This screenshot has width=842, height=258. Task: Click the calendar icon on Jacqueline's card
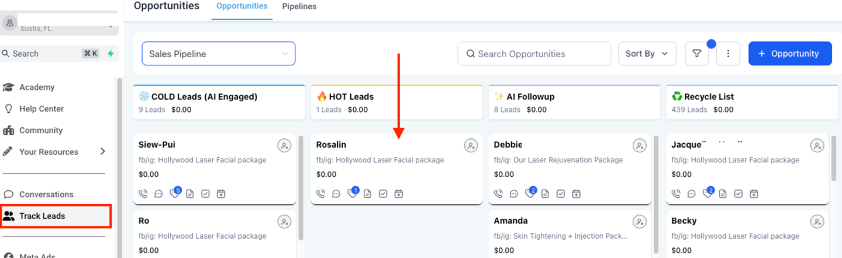(x=754, y=194)
